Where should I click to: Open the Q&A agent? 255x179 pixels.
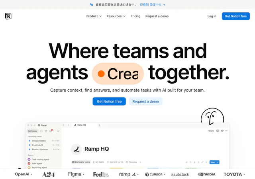point(35,163)
